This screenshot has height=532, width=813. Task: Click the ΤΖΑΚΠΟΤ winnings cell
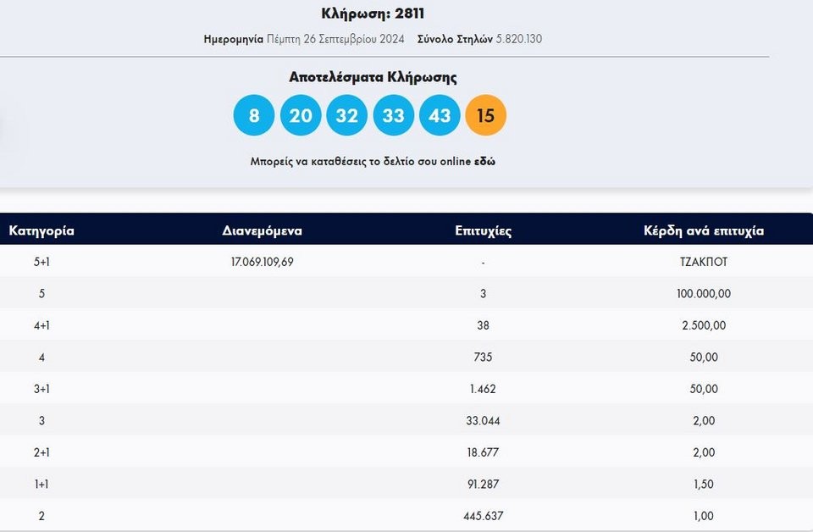click(x=703, y=262)
